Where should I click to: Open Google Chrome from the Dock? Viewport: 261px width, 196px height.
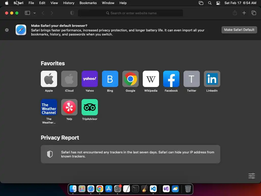click(x=100, y=189)
